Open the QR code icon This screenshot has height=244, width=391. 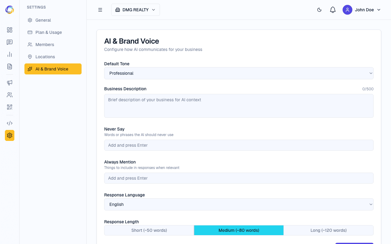click(x=9, y=107)
